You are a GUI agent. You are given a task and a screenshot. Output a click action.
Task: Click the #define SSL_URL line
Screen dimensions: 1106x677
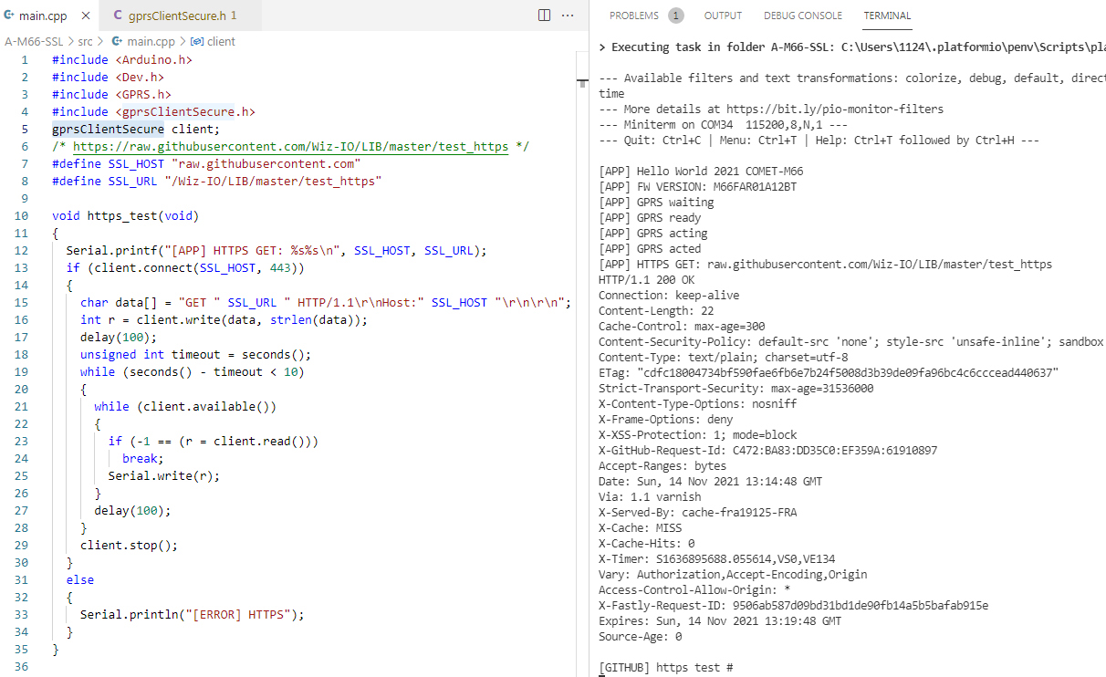(216, 181)
